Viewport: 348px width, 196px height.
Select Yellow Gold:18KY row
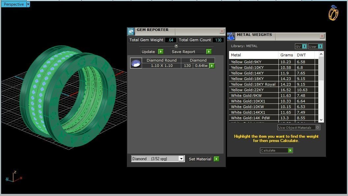tap(274, 79)
